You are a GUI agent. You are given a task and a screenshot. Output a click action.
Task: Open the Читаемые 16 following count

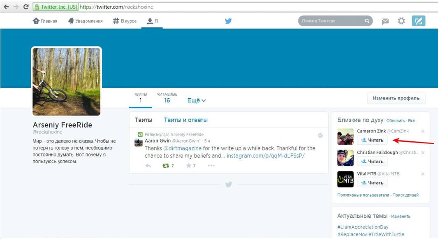167,98
